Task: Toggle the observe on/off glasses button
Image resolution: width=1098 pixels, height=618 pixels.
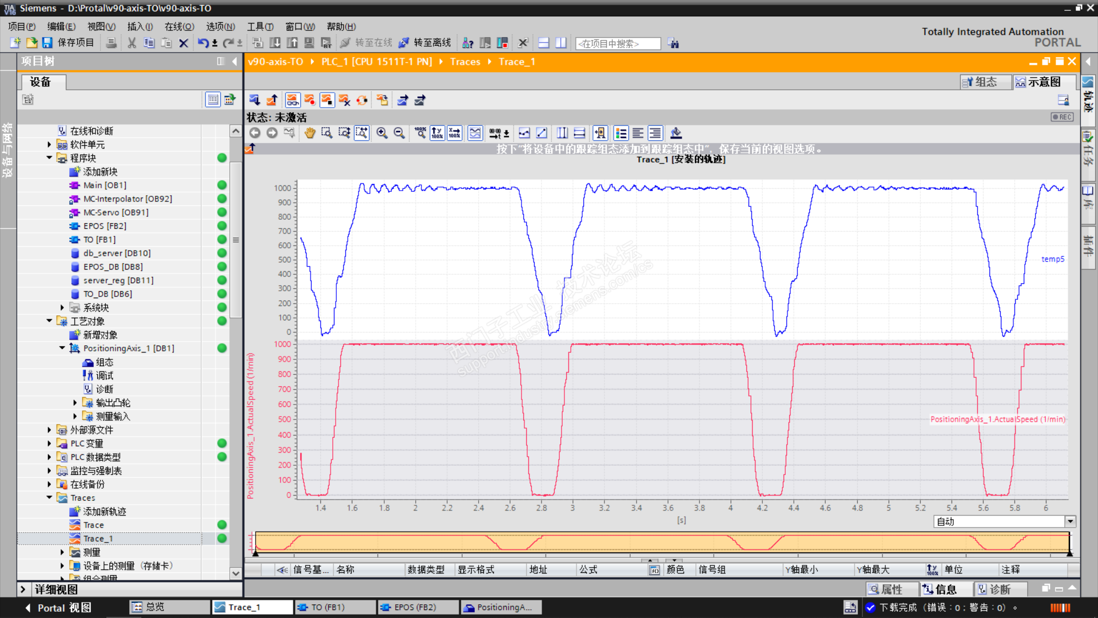Action: pos(292,100)
